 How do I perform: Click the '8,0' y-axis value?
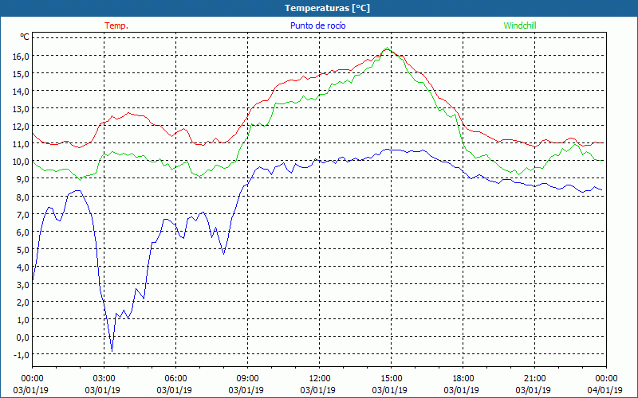coord(23,197)
